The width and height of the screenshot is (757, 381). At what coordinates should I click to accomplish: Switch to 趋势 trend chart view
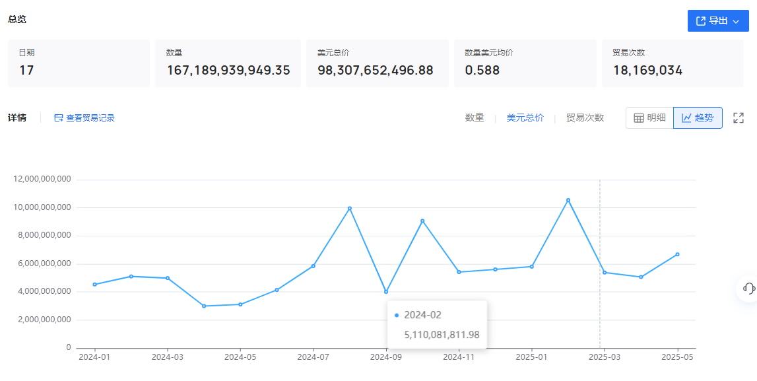click(x=698, y=118)
